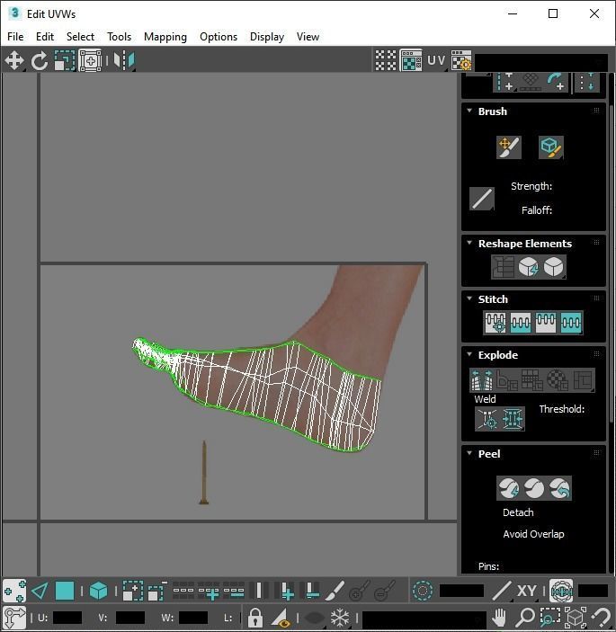Screen dimensions: 616x632
Task: Toggle Lock Selected padlock icon
Action: point(254,618)
